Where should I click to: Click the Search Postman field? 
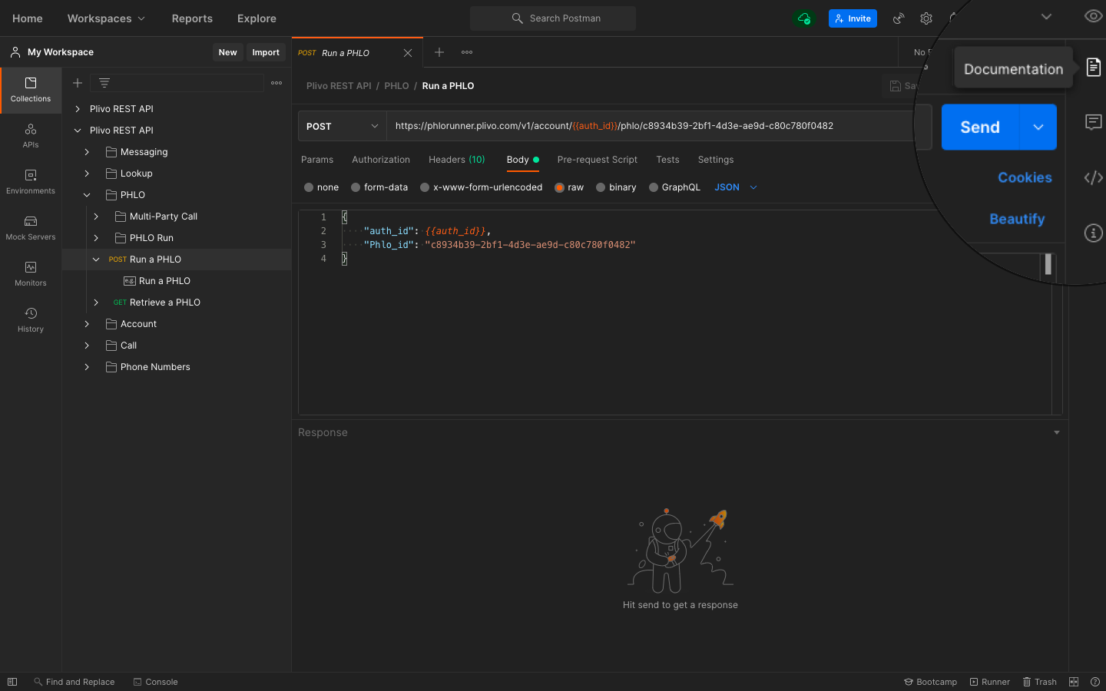(553, 18)
